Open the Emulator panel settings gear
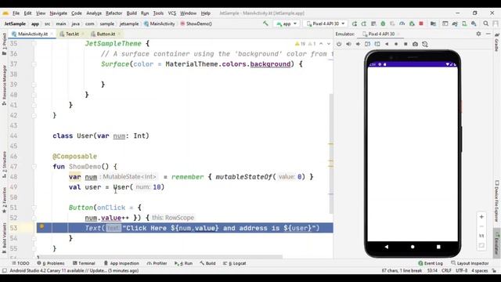 [x=478, y=34]
